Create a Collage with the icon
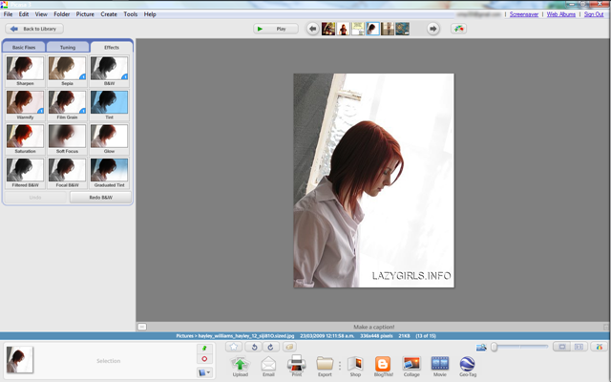This screenshot has width=611, height=382. click(411, 364)
